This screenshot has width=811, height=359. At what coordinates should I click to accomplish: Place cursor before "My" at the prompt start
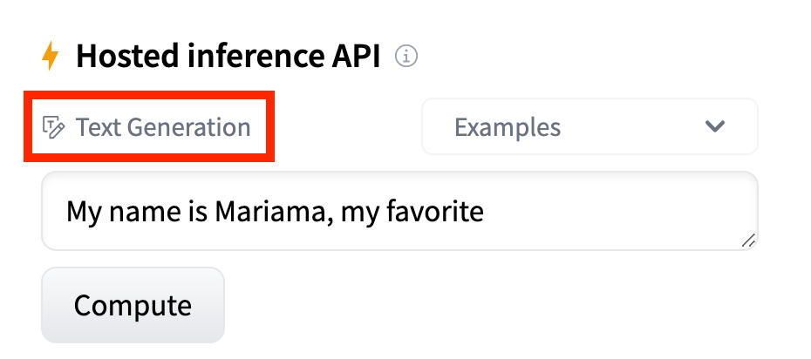click(67, 211)
